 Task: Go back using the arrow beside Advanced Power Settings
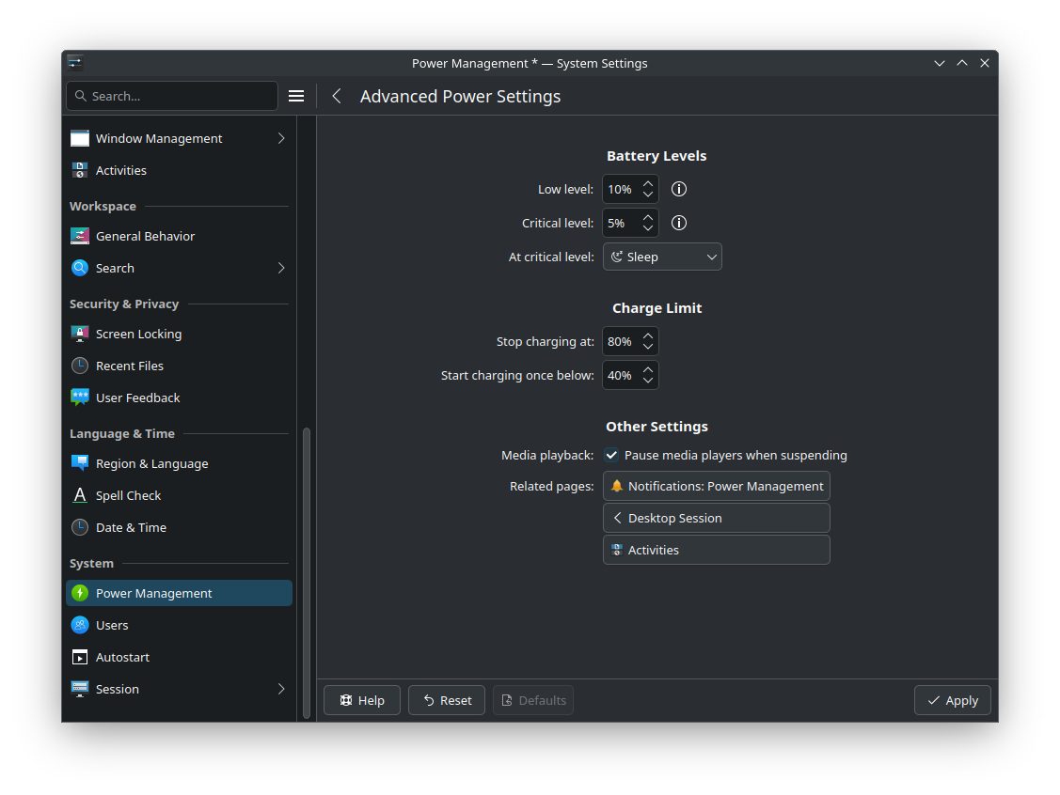[337, 96]
